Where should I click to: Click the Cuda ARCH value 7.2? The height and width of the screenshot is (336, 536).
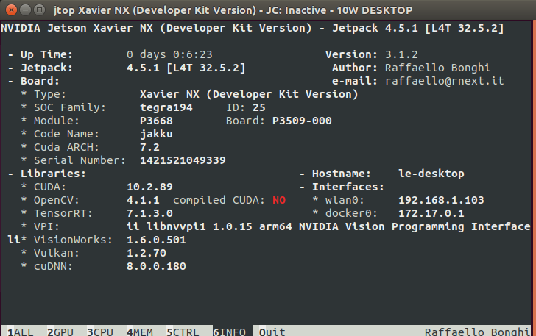coord(149,147)
